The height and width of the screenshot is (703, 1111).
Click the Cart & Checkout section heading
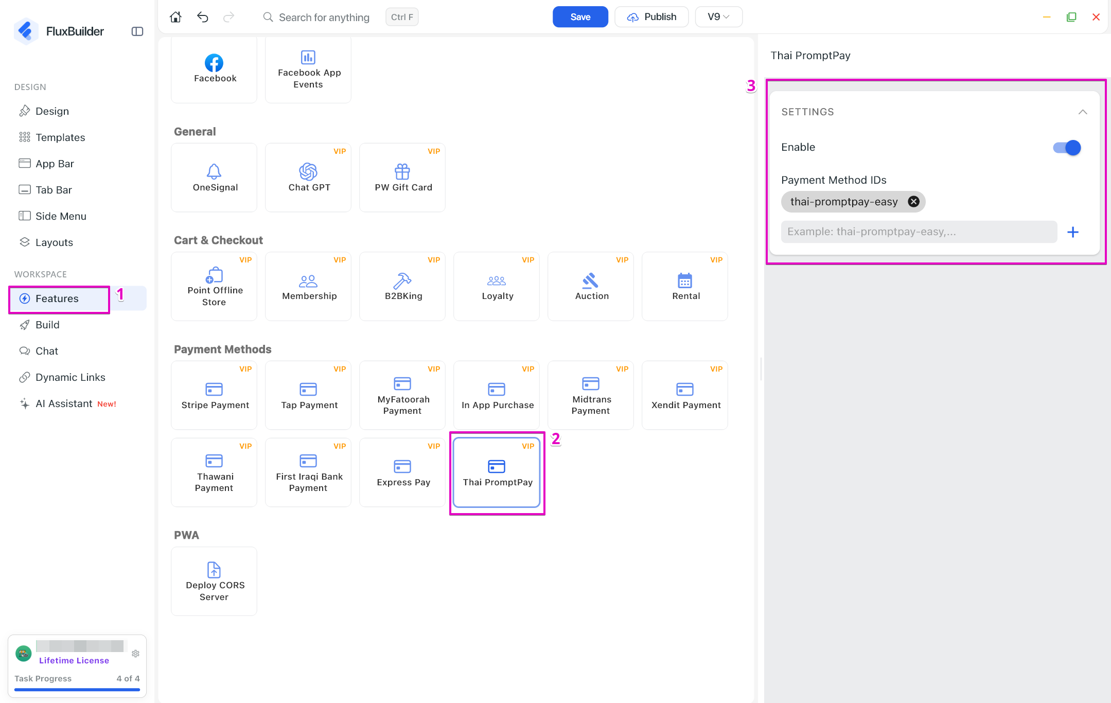tap(219, 240)
